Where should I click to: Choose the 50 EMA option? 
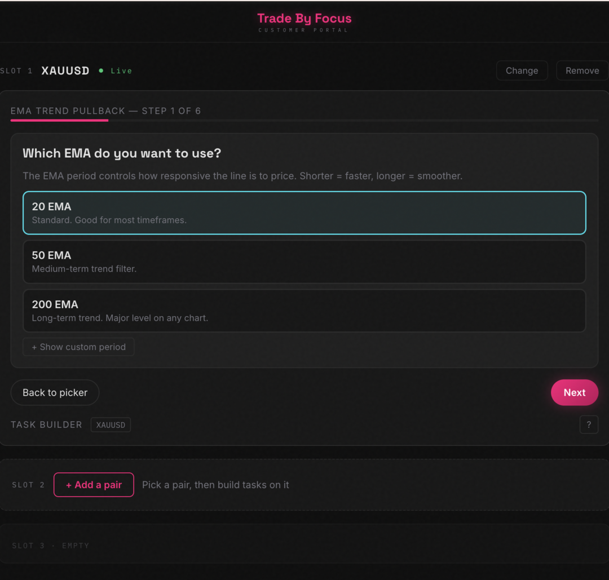coord(304,262)
